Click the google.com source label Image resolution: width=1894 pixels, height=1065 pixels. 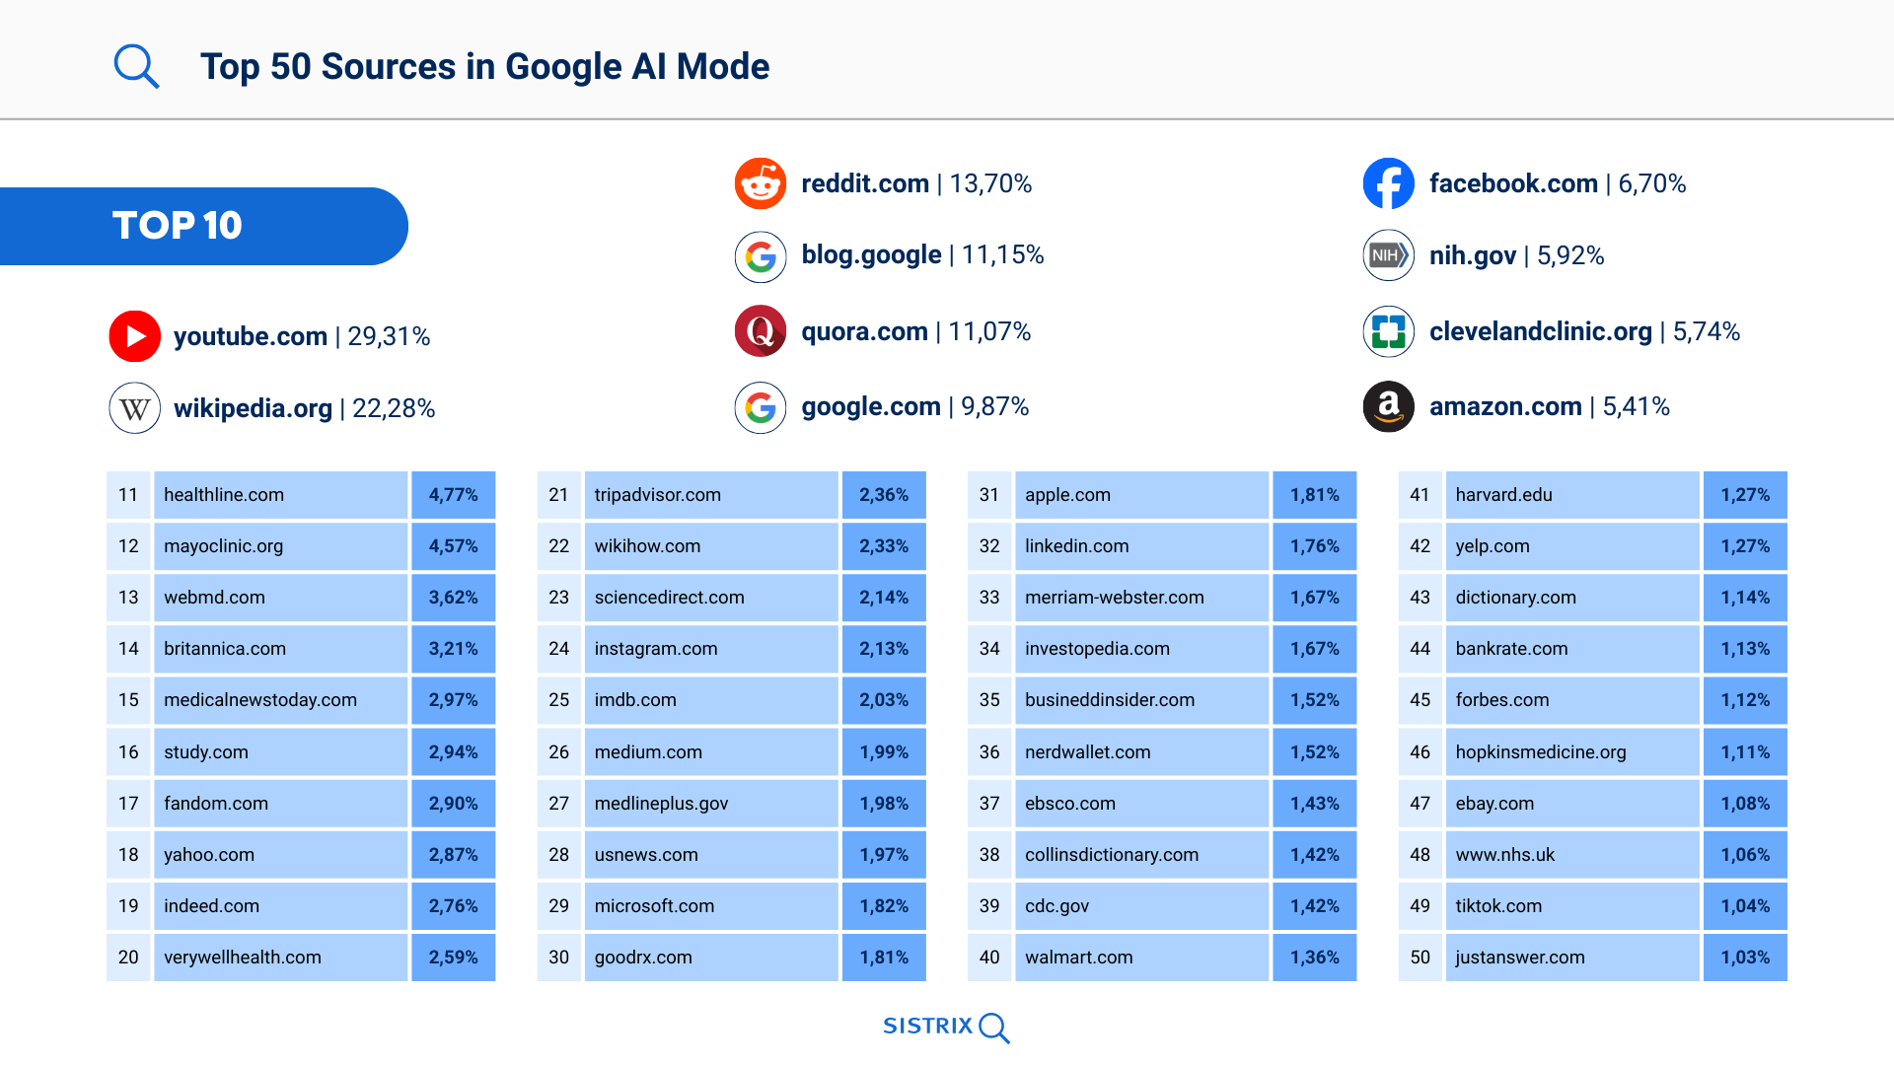click(871, 406)
